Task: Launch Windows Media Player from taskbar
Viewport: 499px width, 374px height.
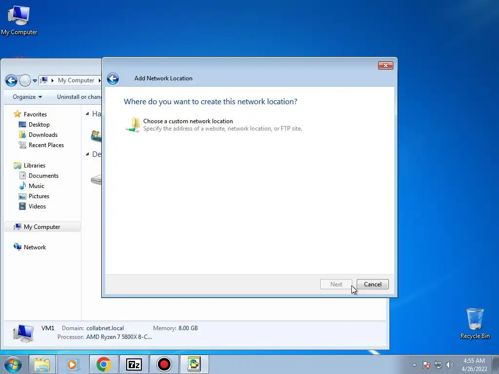Action: (x=73, y=364)
